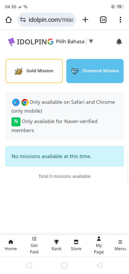Open Get Paid in bottom navigation

point(34,245)
